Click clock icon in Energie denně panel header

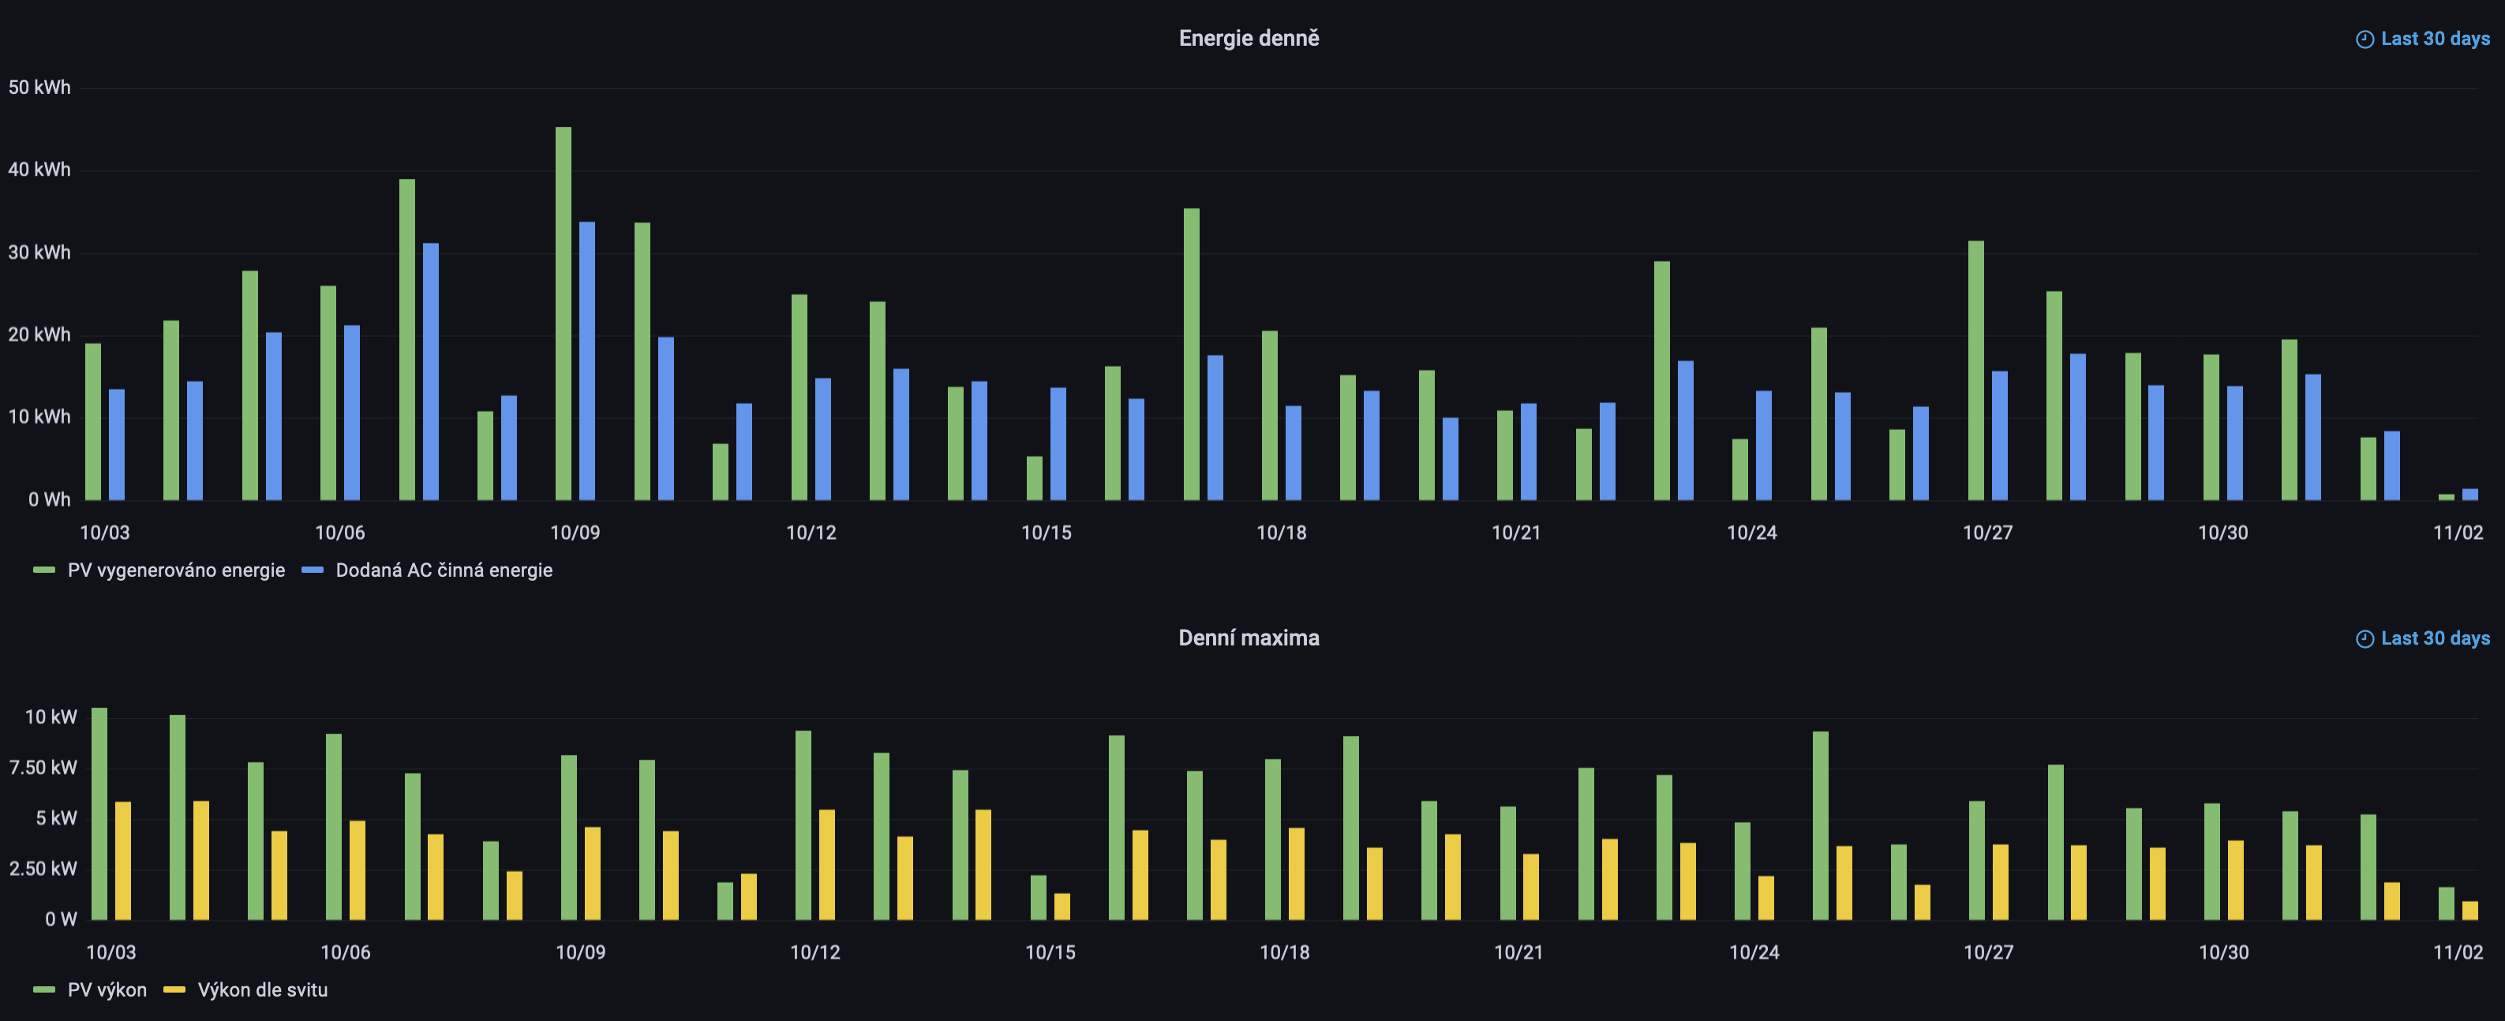click(2364, 39)
